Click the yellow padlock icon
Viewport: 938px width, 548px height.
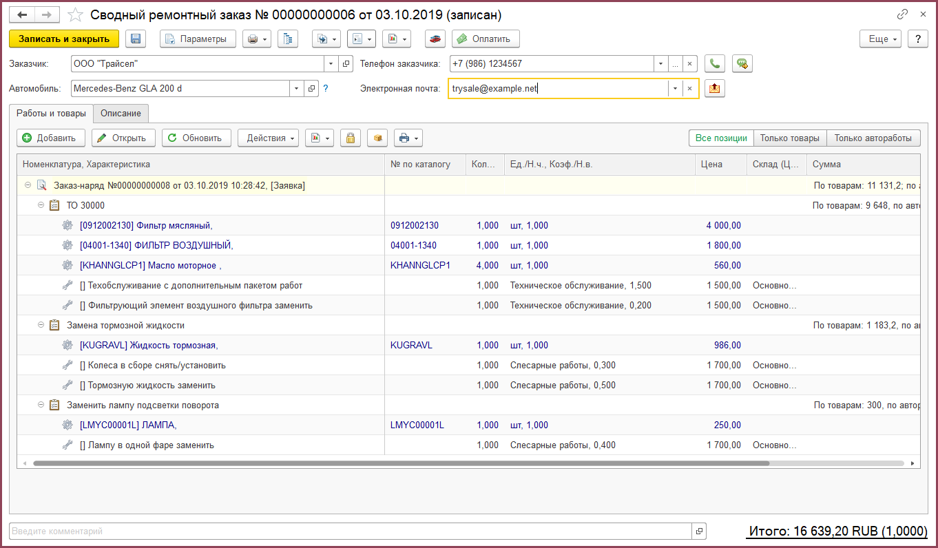point(351,138)
